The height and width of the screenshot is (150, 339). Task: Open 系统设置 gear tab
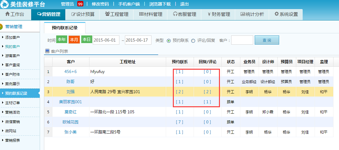(286, 14)
